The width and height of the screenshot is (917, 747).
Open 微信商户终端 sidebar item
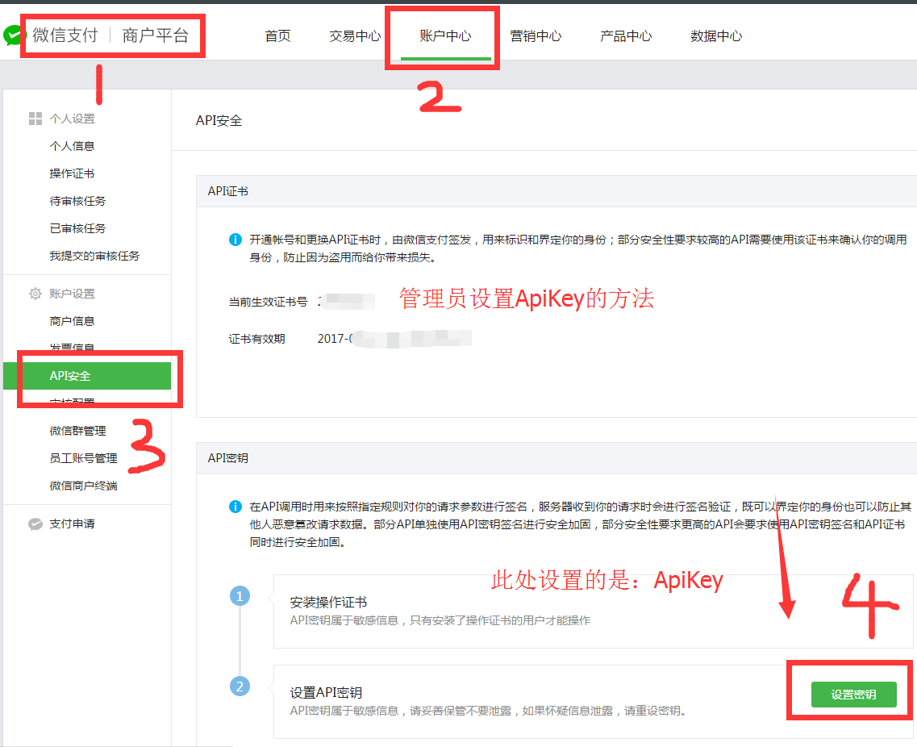point(84,486)
